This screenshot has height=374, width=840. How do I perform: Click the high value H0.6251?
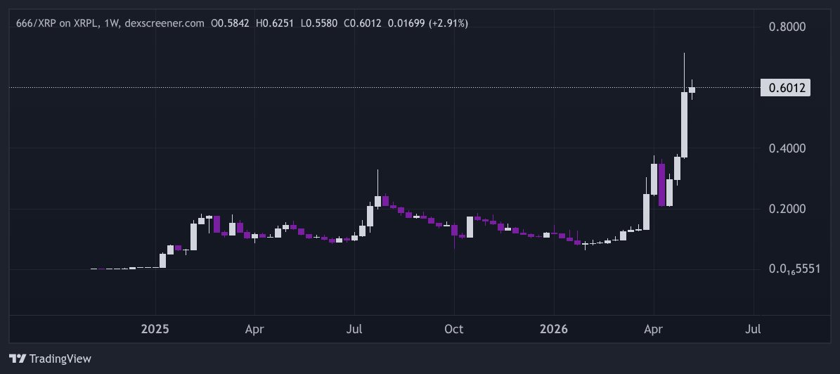275,24
